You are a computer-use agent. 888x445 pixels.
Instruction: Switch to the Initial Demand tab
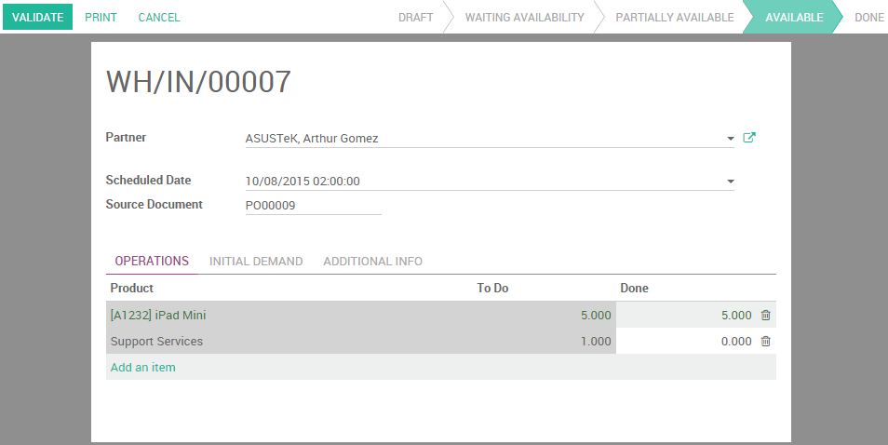(x=256, y=262)
